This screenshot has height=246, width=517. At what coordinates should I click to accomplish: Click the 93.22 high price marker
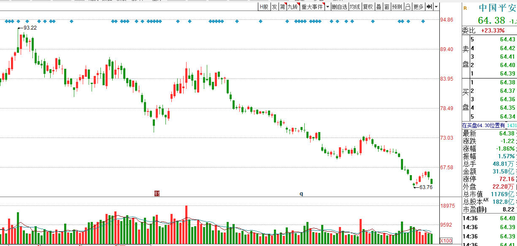[x=30, y=28]
